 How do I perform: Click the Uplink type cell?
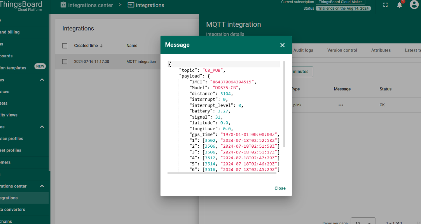pyautogui.click(x=297, y=105)
